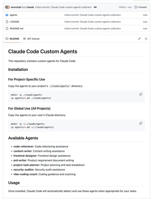
Task: Select the README tab
Action: (x=12, y=39)
